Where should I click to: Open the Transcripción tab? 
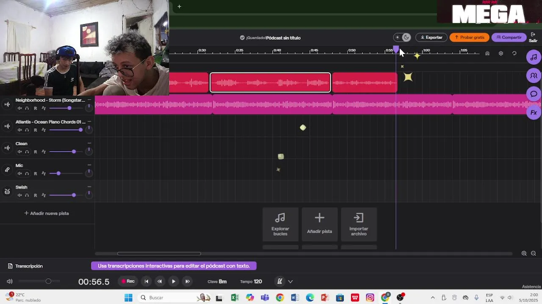coord(25,266)
